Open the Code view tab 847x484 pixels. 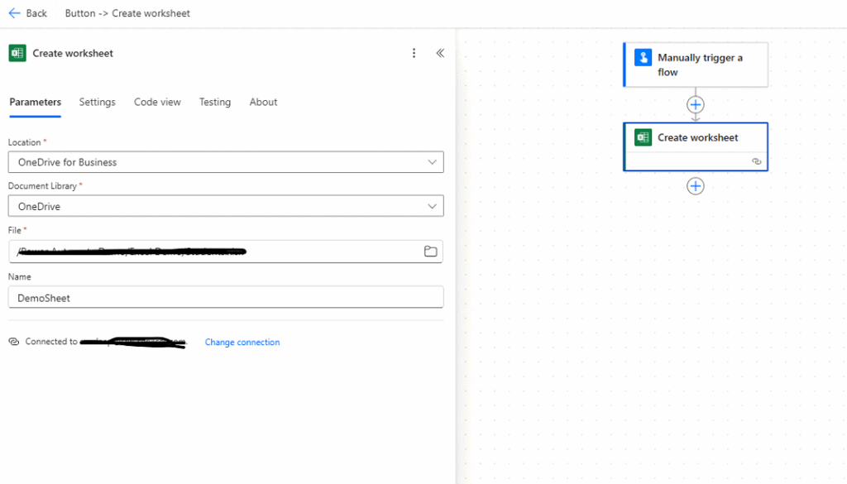(x=157, y=103)
